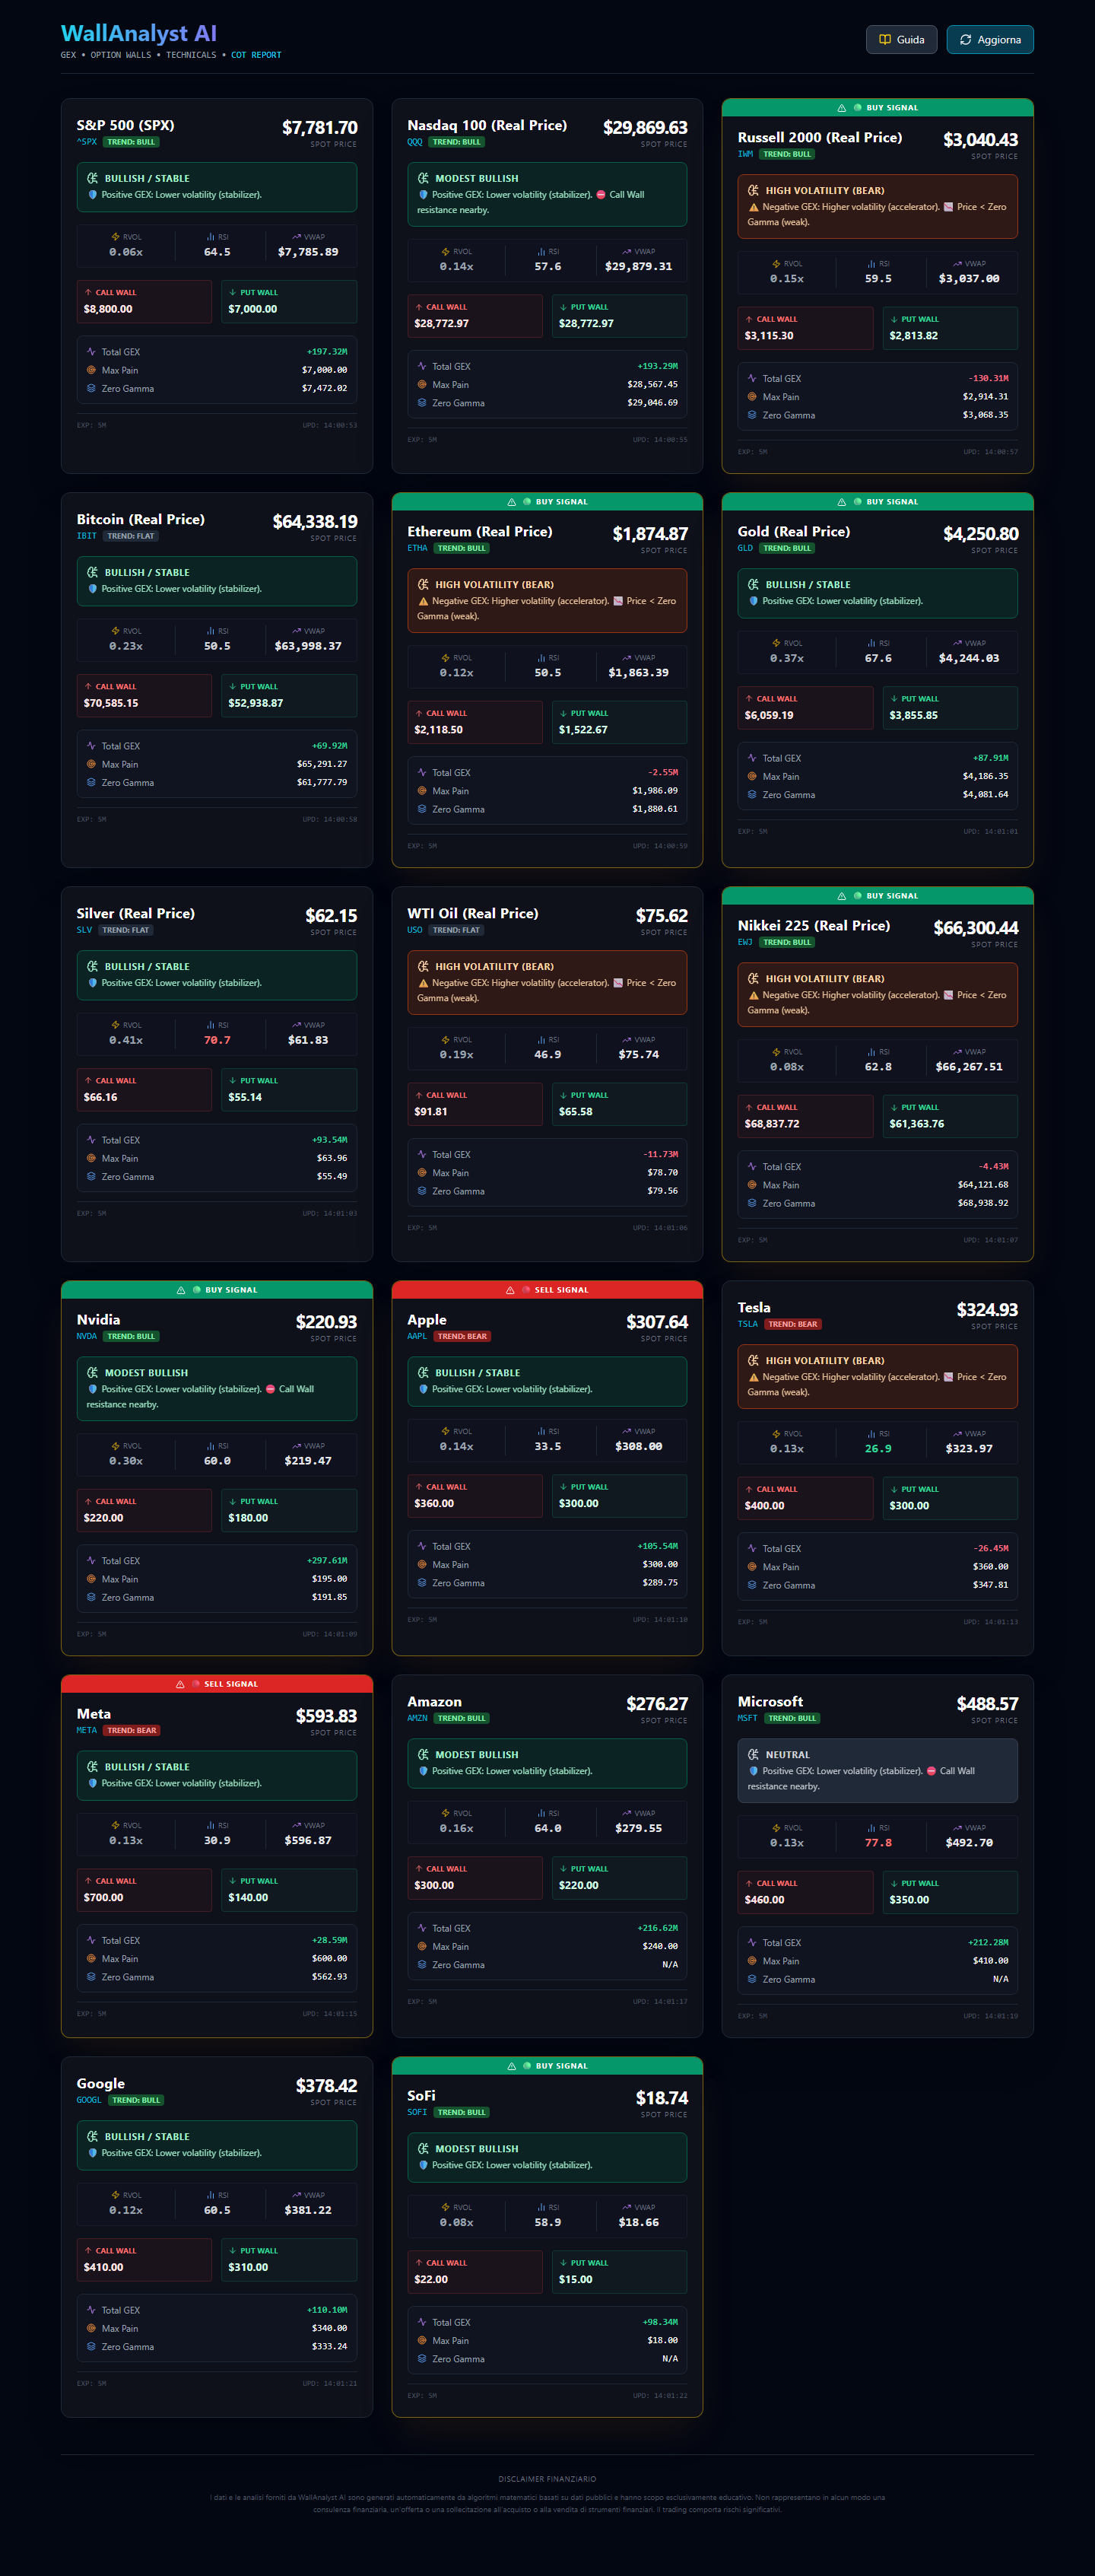
Task: Click Microsoft RSI value 77.8
Action: point(878,1842)
